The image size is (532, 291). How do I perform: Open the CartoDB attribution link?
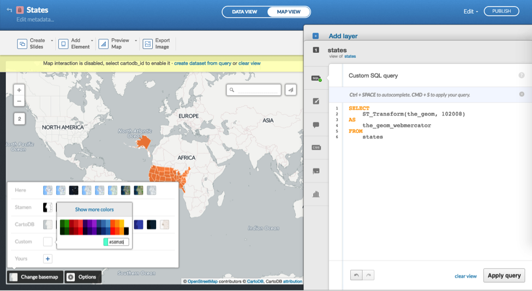(x=255, y=281)
